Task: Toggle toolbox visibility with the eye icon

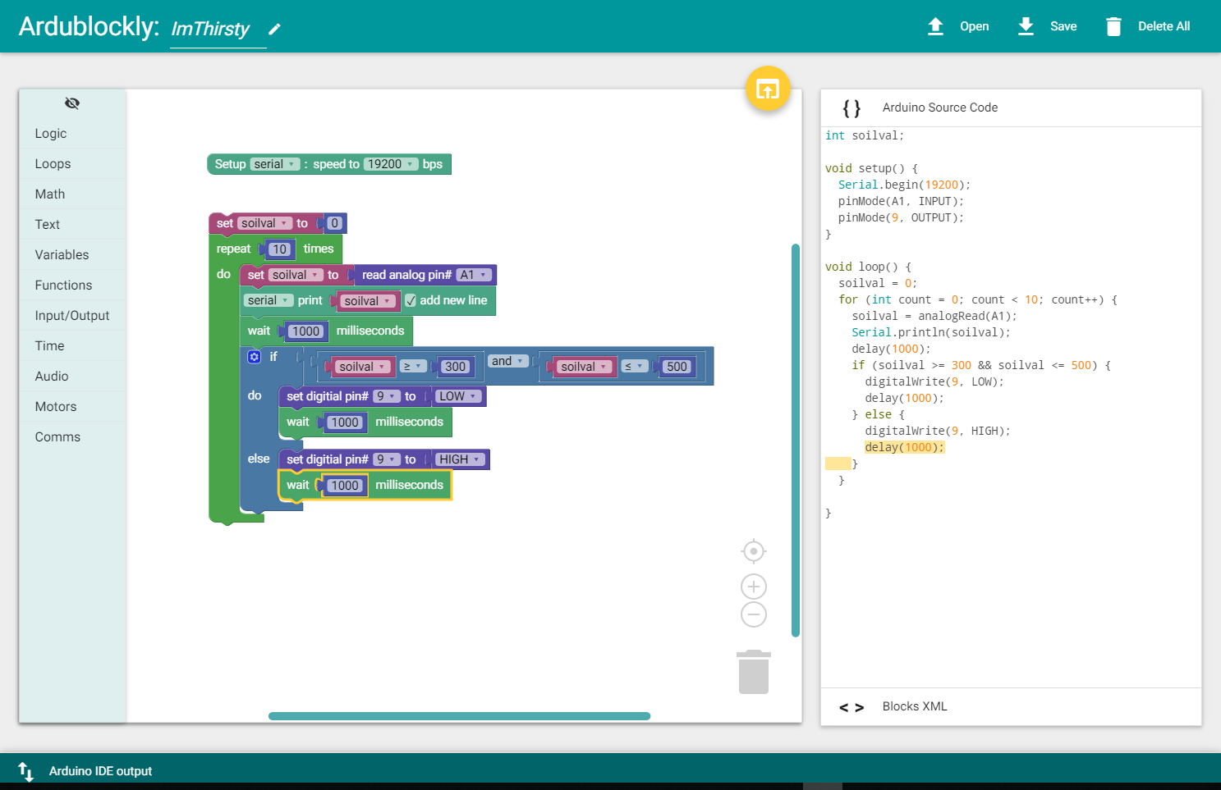Action: 72,103
